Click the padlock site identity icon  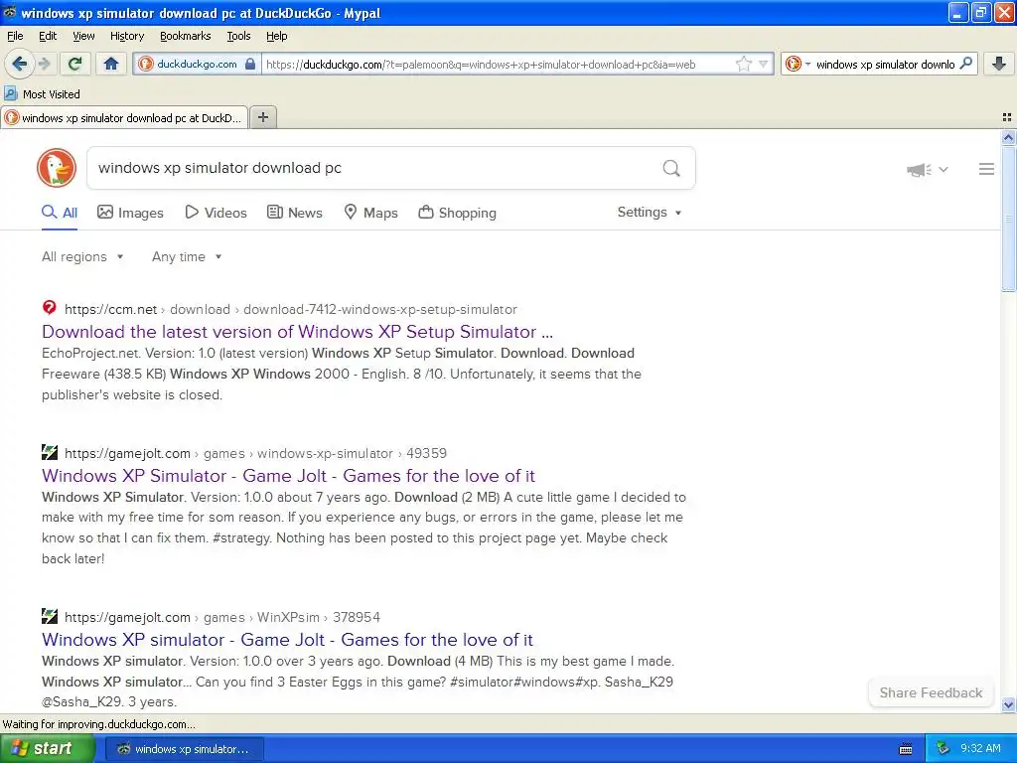point(250,64)
